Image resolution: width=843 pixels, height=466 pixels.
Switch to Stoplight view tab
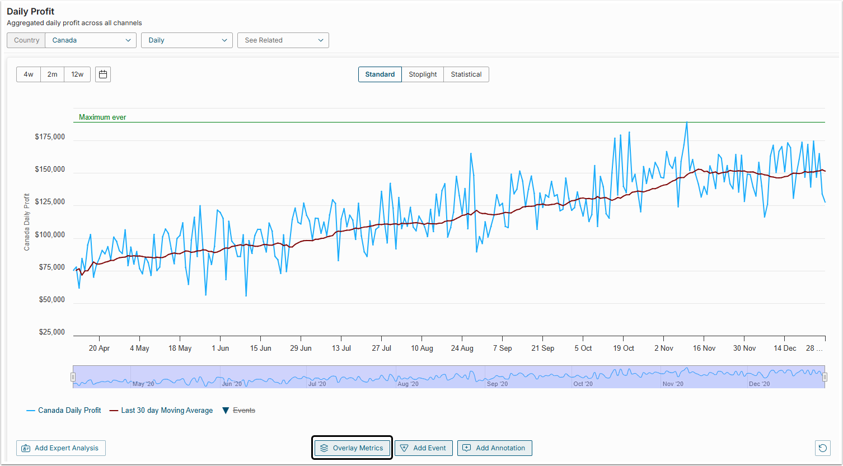pos(423,74)
